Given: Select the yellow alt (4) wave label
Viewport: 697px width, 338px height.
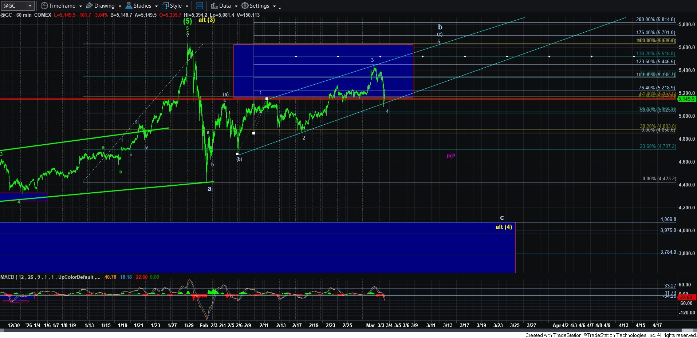Looking at the screenshot, I should pos(504,227).
